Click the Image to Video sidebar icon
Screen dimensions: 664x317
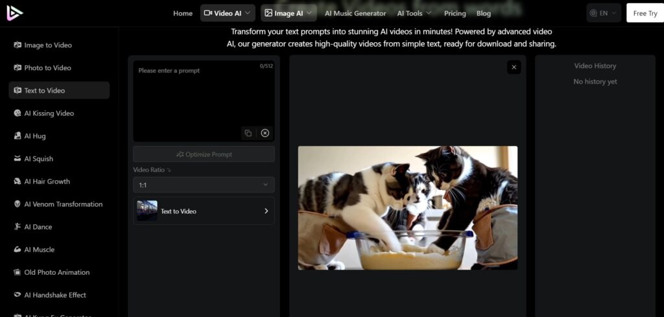point(18,45)
